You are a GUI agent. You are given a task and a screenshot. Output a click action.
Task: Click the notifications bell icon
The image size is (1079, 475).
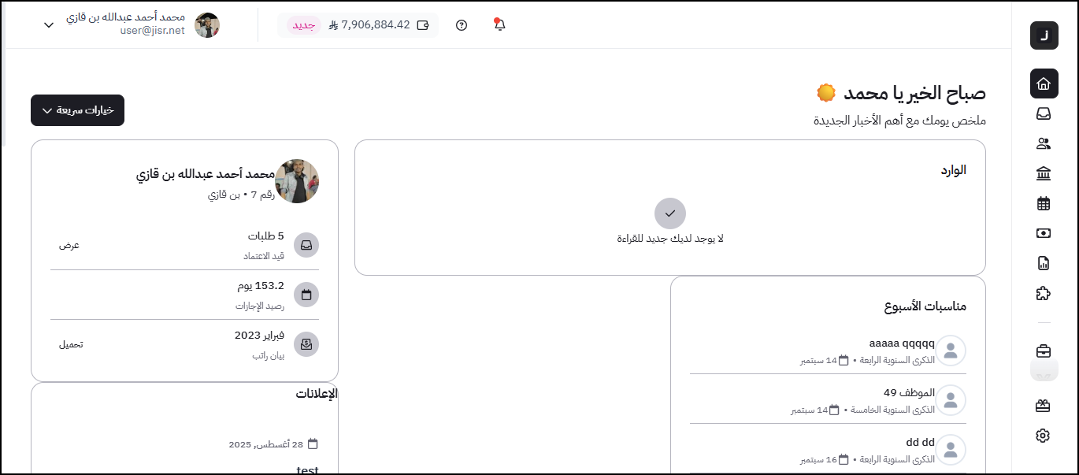499,24
